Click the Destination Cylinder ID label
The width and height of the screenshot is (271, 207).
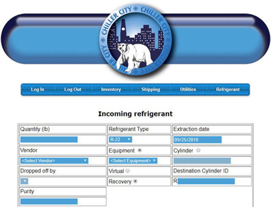pos(201,171)
